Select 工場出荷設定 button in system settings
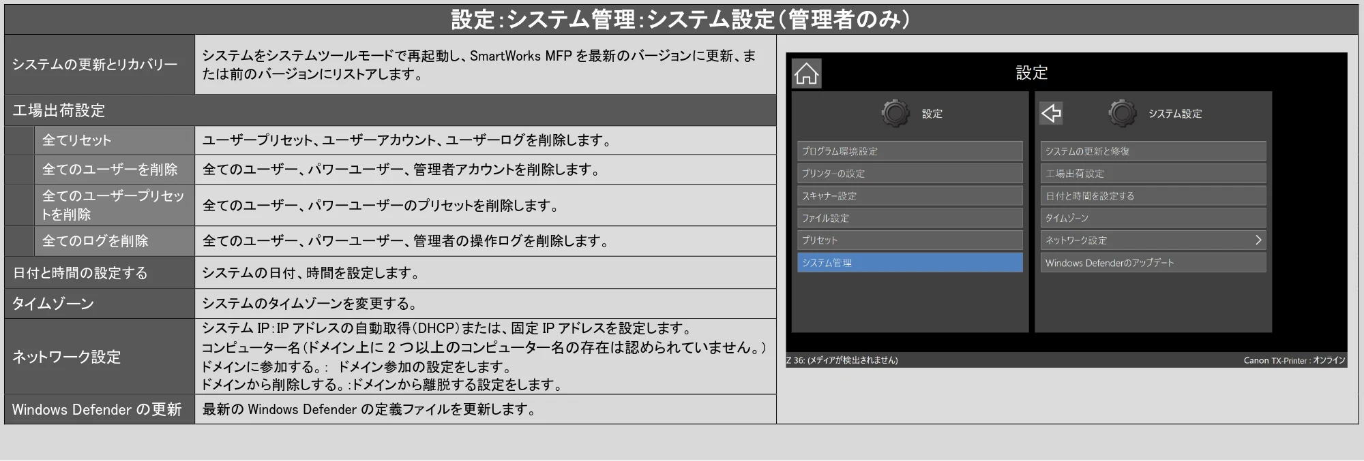 [1153, 174]
